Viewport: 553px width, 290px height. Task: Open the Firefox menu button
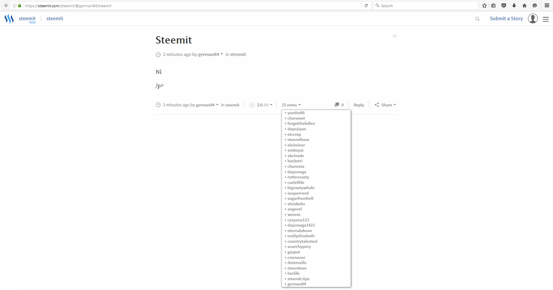pos(547,5)
